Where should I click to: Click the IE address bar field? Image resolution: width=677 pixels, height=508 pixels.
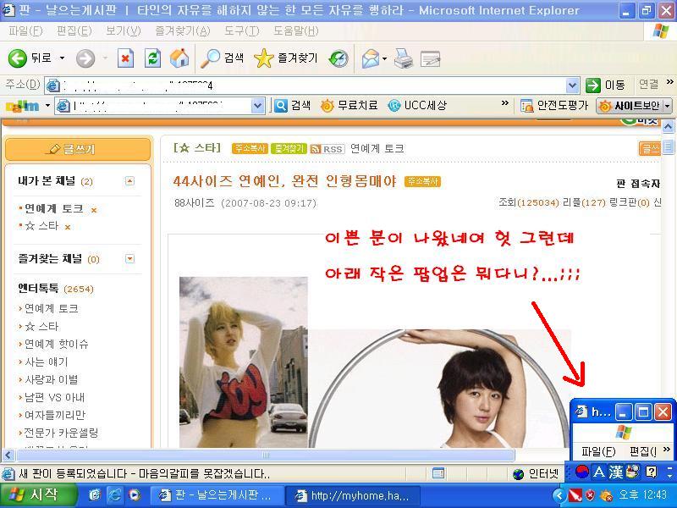tap(305, 86)
